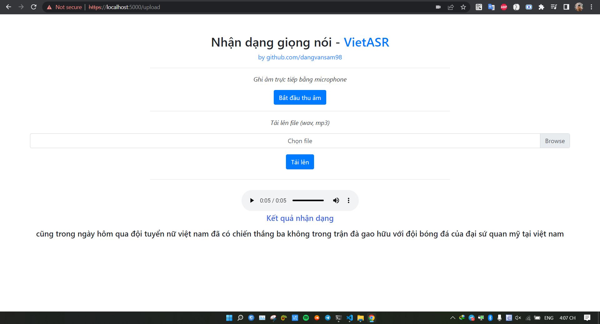This screenshot has height=324, width=600.
Task: Open the blue VE app in the taskbar
Action: pos(295,318)
